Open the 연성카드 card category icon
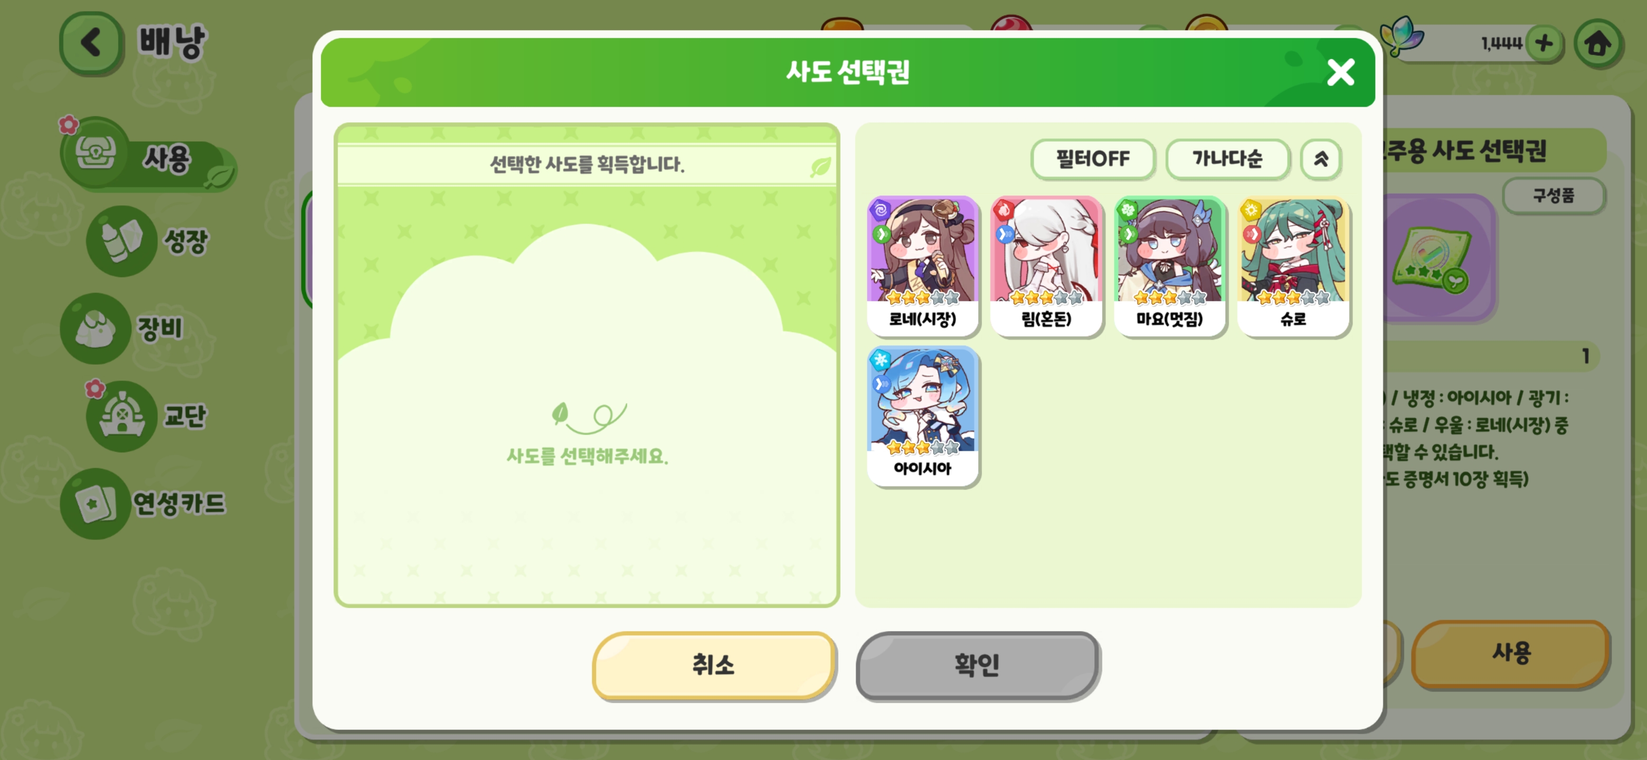Screen dimensions: 1647x760 [x=96, y=503]
